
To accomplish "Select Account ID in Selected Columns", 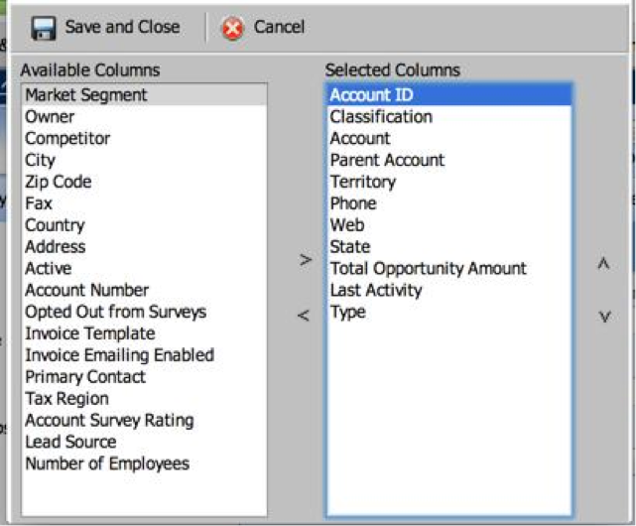I will point(449,95).
